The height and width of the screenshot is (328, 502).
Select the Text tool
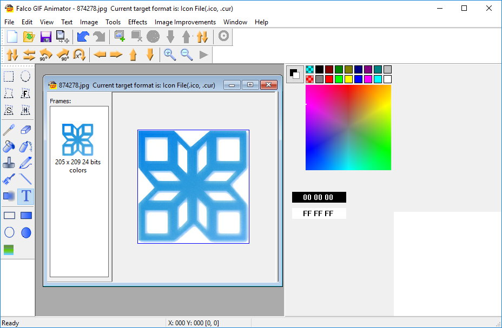[x=25, y=196]
